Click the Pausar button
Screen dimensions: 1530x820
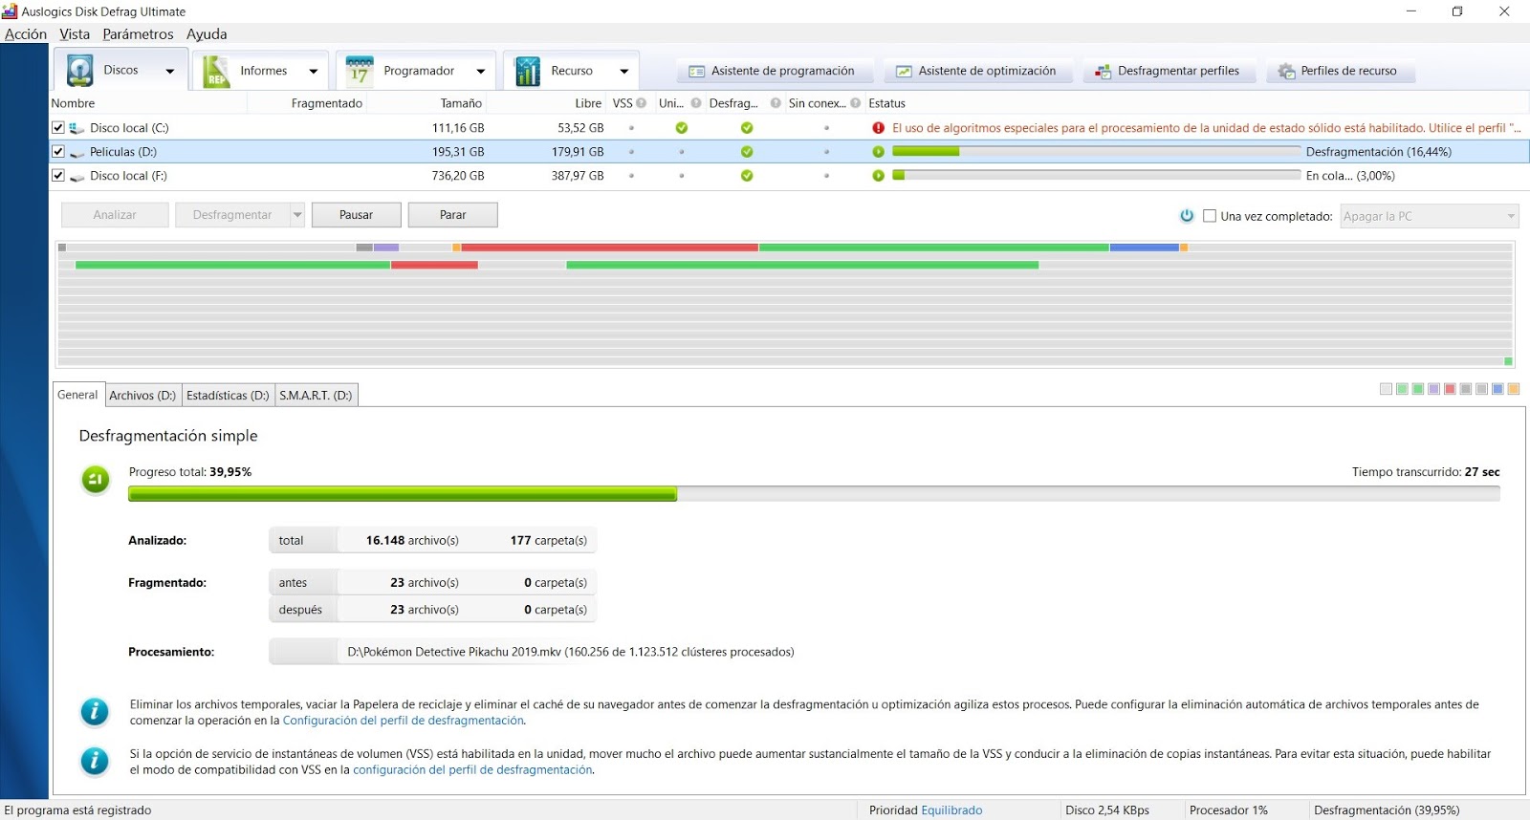point(356,215)
